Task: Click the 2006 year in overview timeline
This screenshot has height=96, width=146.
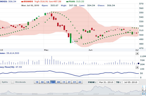Action: [81, 94]
